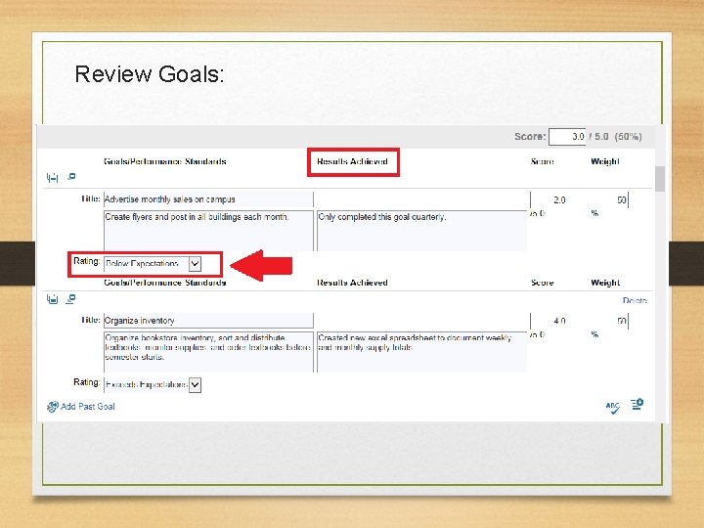Click the first Goals/Performance Standards header
This screenshot has height=528, width=704.
click(165, 161)
